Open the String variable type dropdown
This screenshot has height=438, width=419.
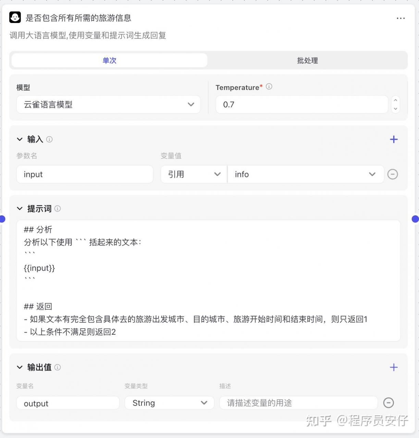[169, 403]
